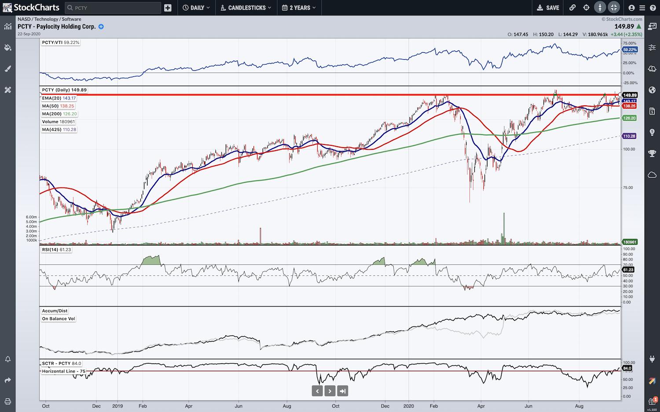Click the trophy icon in right sidebar
The image size is (660, 412).
click(652, 153)
